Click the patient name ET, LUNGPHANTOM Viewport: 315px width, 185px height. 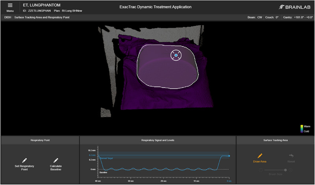coord(42,5)
